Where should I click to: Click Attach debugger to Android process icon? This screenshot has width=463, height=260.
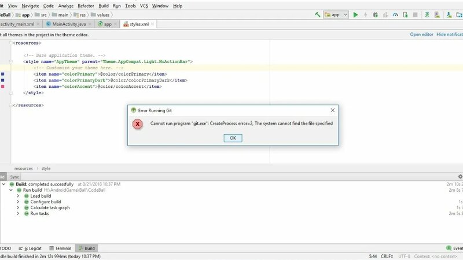click(x=406, y=14)
